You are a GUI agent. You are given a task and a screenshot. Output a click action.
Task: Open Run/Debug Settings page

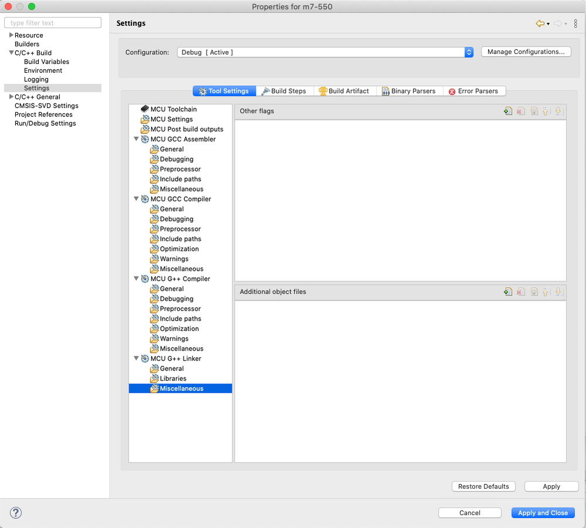[x=45, y=123]
